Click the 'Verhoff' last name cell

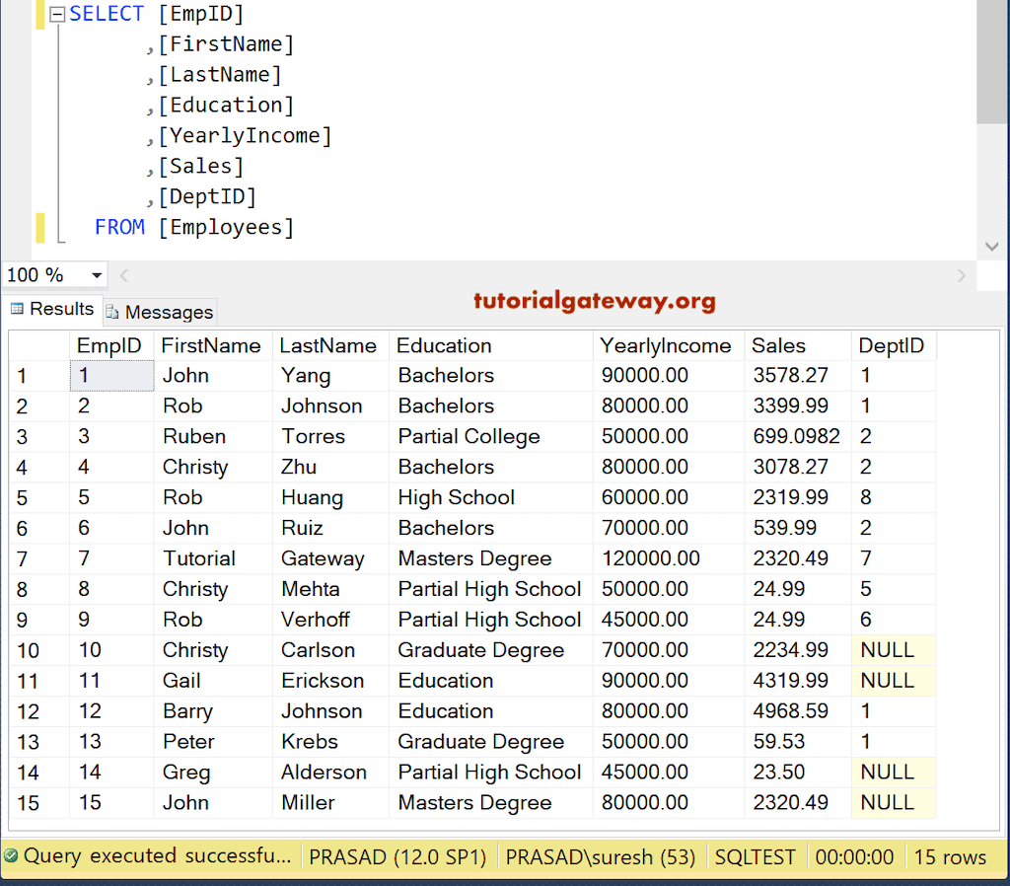331,620
